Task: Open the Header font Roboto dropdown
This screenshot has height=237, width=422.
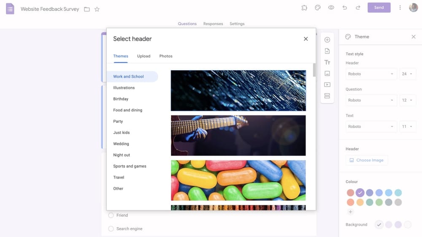Action: (371, 74)
